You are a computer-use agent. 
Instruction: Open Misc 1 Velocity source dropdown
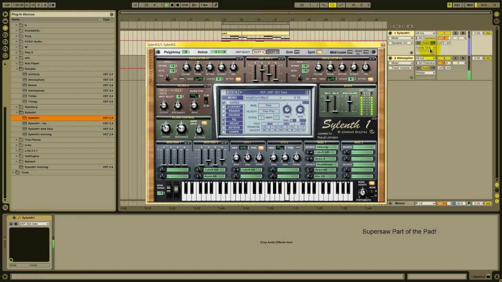(327, 147)
